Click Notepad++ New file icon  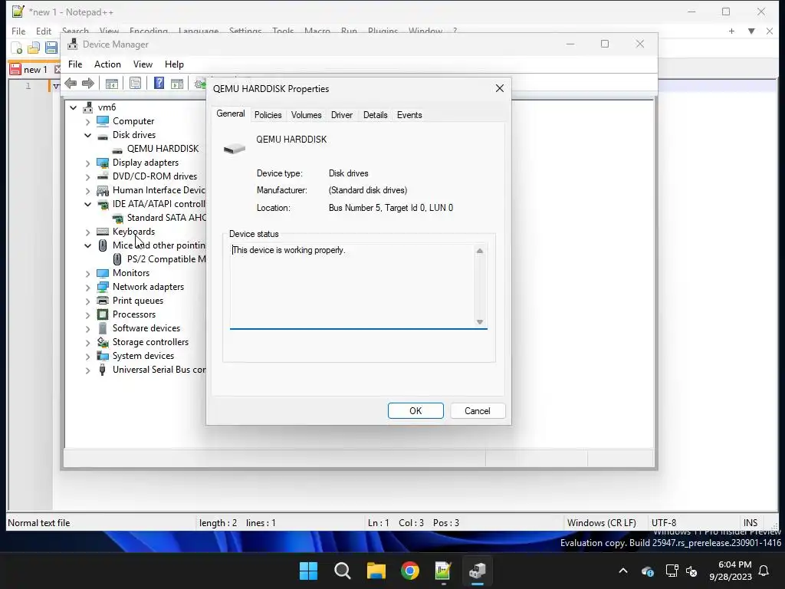point(17,48)
